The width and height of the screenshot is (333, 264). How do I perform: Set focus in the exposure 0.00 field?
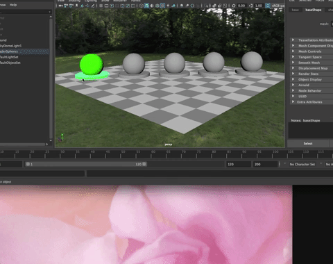tap(241, 6)
